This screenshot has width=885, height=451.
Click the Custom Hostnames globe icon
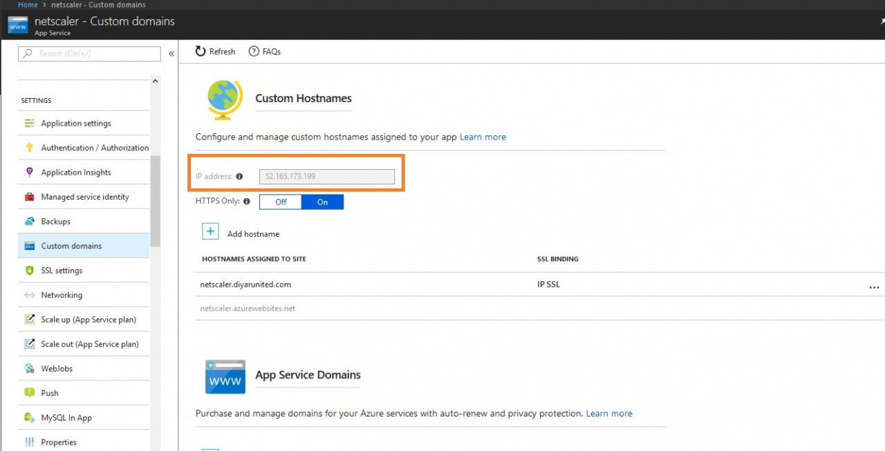tap(225, 100)
